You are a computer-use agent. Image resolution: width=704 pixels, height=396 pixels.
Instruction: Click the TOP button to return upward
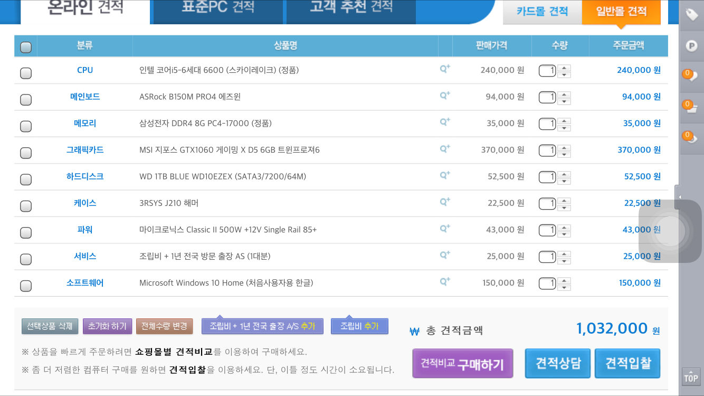(691, 377)
